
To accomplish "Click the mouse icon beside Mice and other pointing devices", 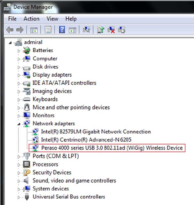I will 27,107.
